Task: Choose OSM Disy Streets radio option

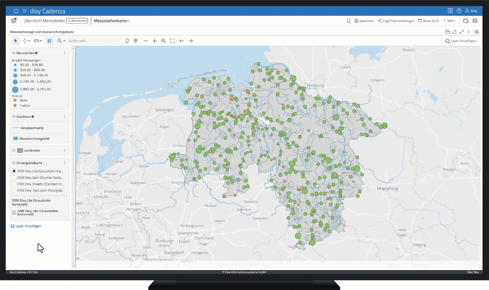Action: click(14, 184)
